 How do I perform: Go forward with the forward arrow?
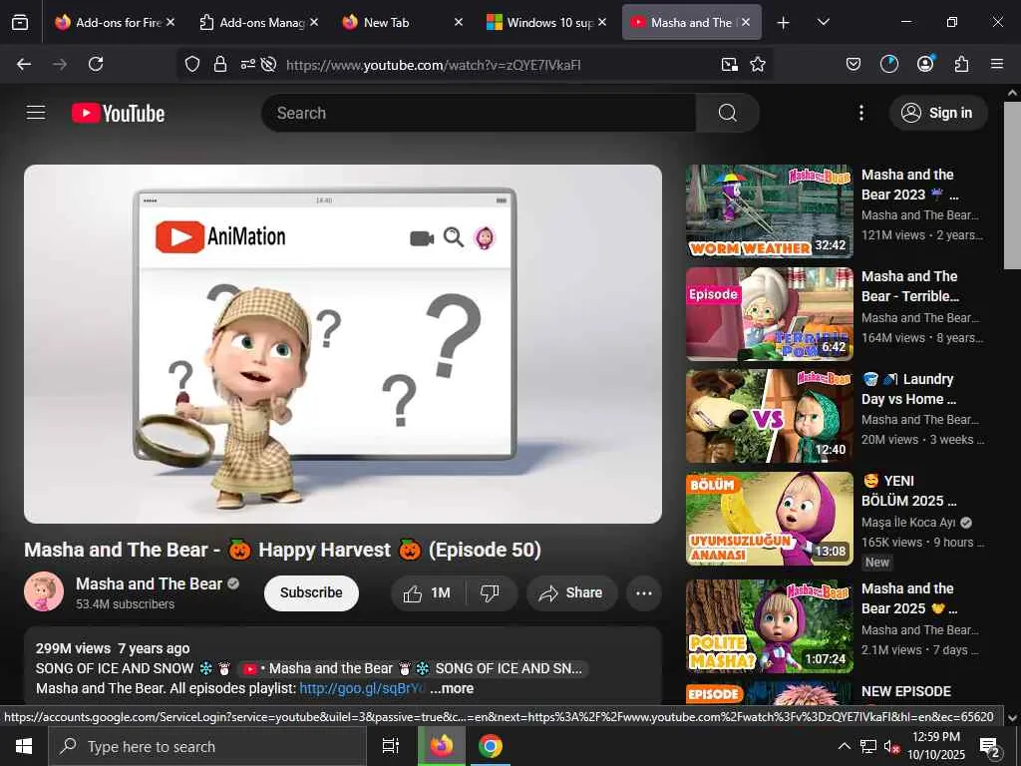click(60, 64)
